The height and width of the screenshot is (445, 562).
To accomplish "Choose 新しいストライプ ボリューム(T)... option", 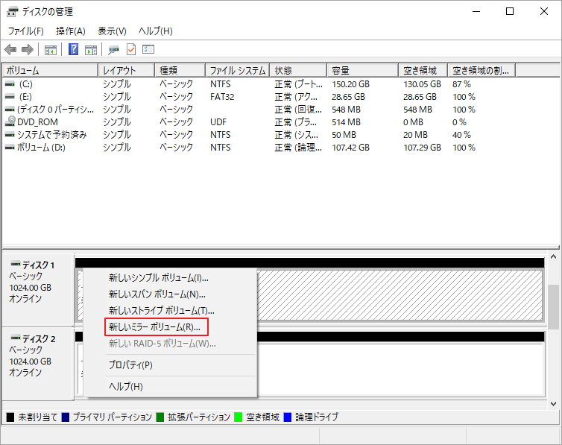I will tap(170, 310).
